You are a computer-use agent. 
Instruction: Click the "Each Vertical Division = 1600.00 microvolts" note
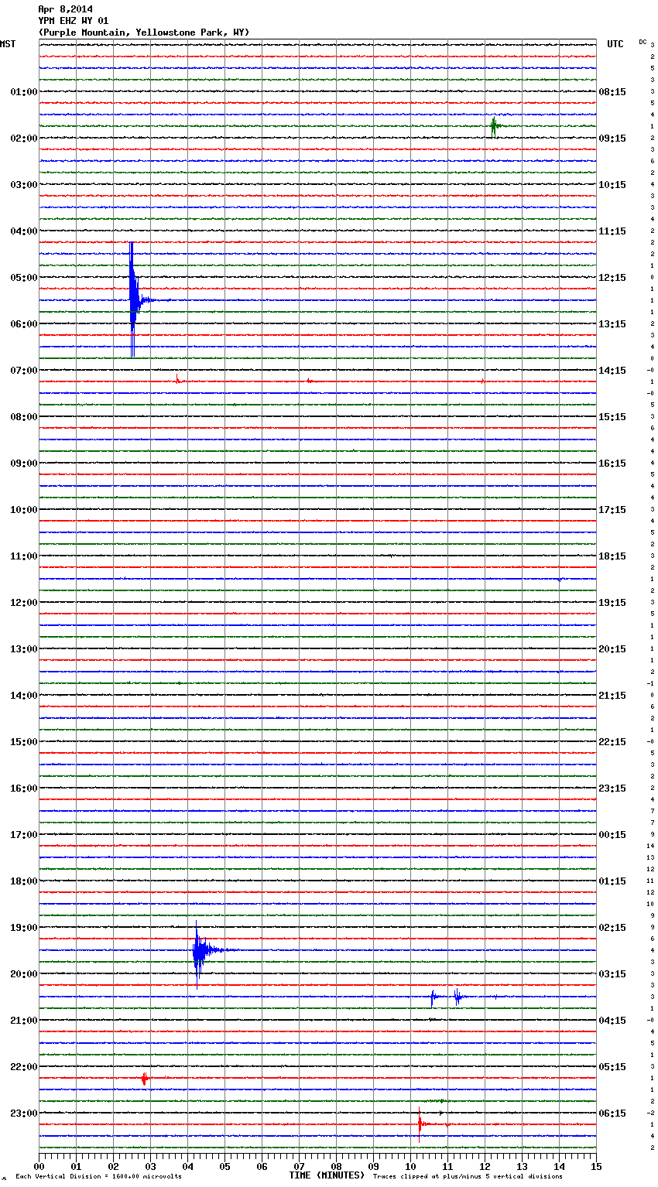coord(98,1177)
